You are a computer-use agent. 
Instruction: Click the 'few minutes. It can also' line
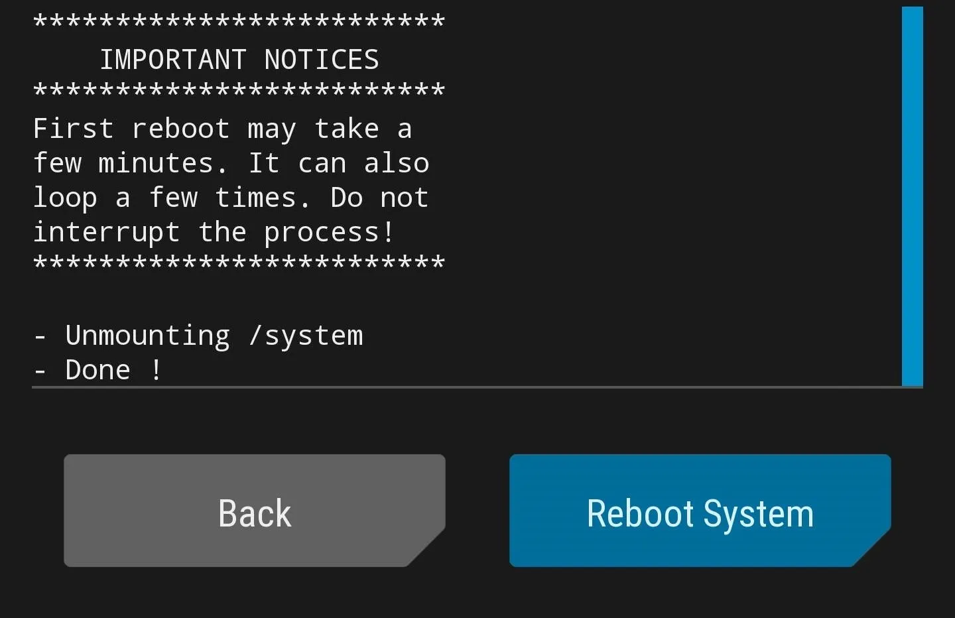(x=231, y=163)
